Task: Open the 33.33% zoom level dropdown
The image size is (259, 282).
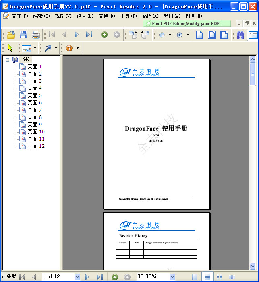Action: (172, 277)
